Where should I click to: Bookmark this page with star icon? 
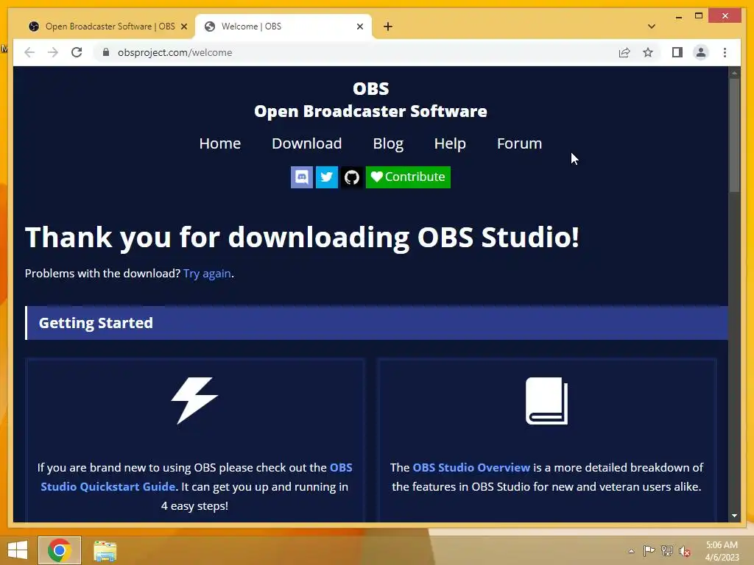[x=648, y=52]
